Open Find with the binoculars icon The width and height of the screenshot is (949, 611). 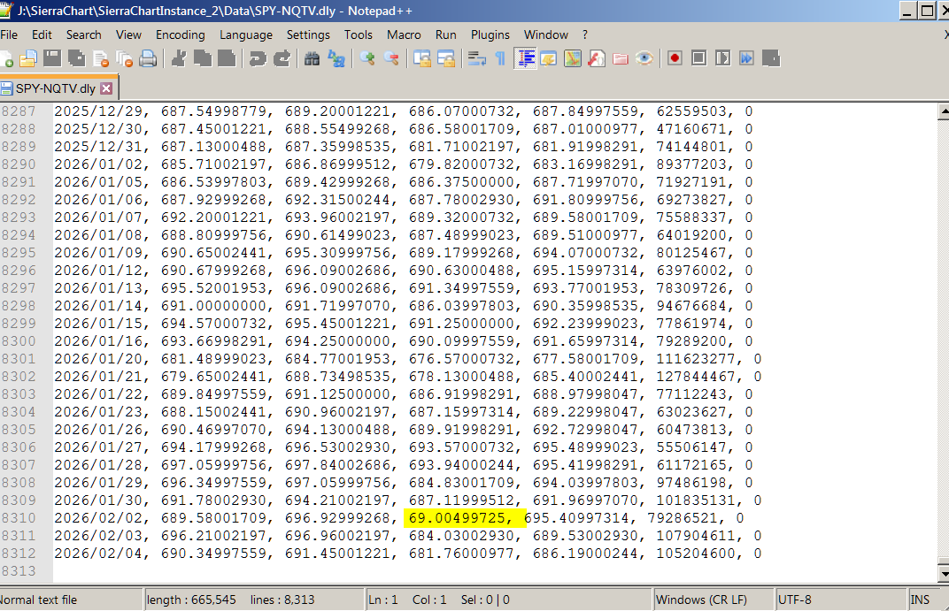pyautogui.click(x=312, y=58)
